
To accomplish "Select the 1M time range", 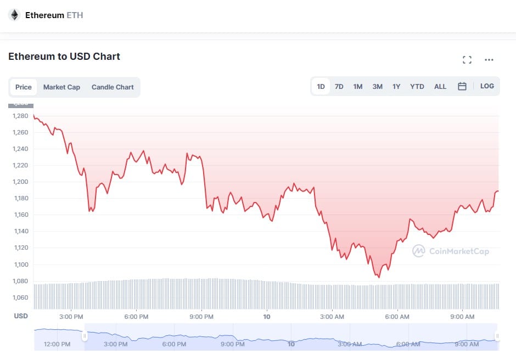I will (x=358, y=86).
